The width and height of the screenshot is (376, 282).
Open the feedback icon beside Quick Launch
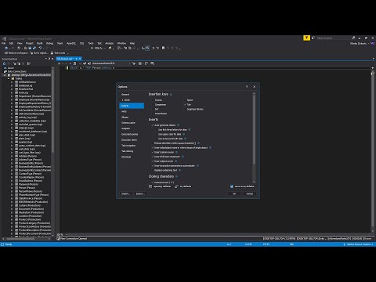click(313, 38)
